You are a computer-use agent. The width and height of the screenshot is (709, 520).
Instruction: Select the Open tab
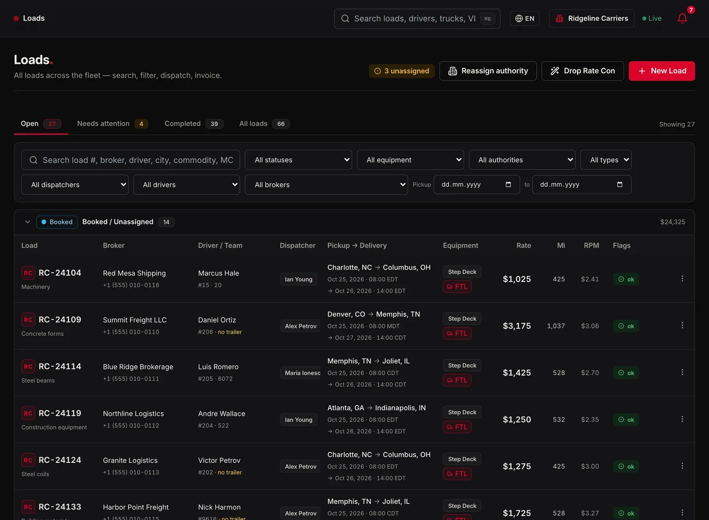pos(41,124)
